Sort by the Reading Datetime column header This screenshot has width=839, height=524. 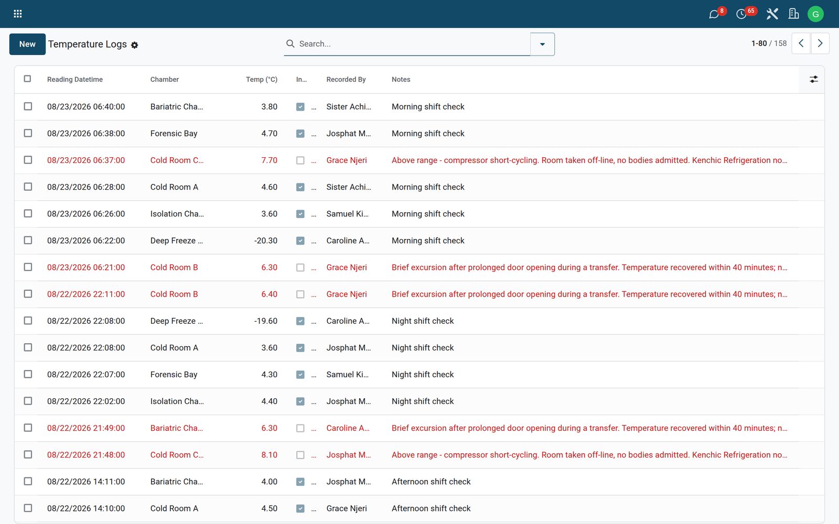[x=75, y=80]
